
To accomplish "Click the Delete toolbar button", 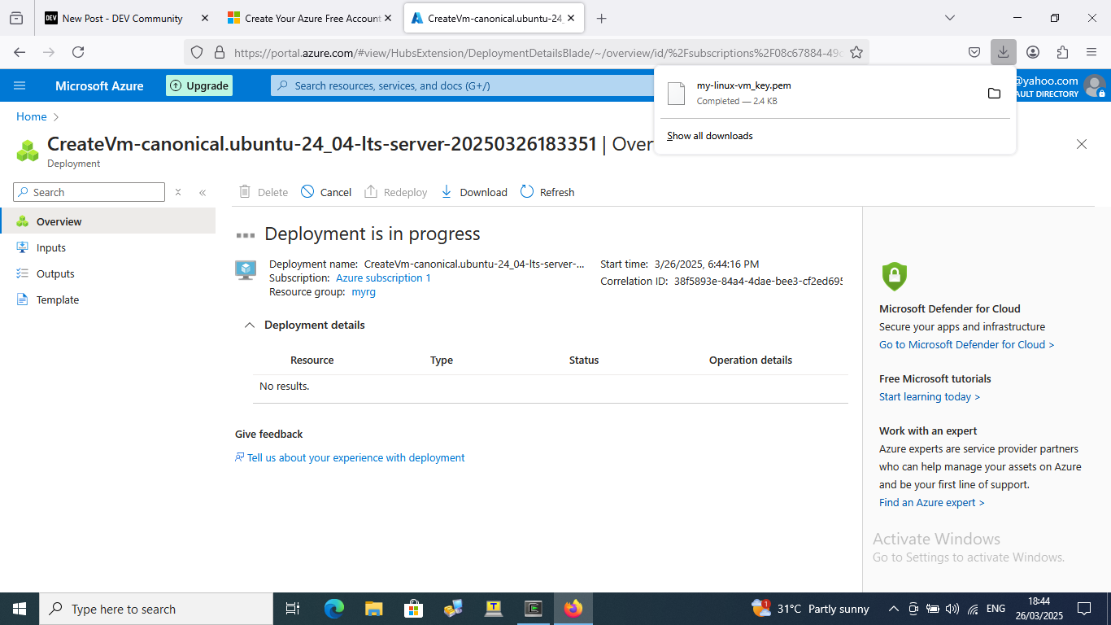I will (x=264, y=192).
